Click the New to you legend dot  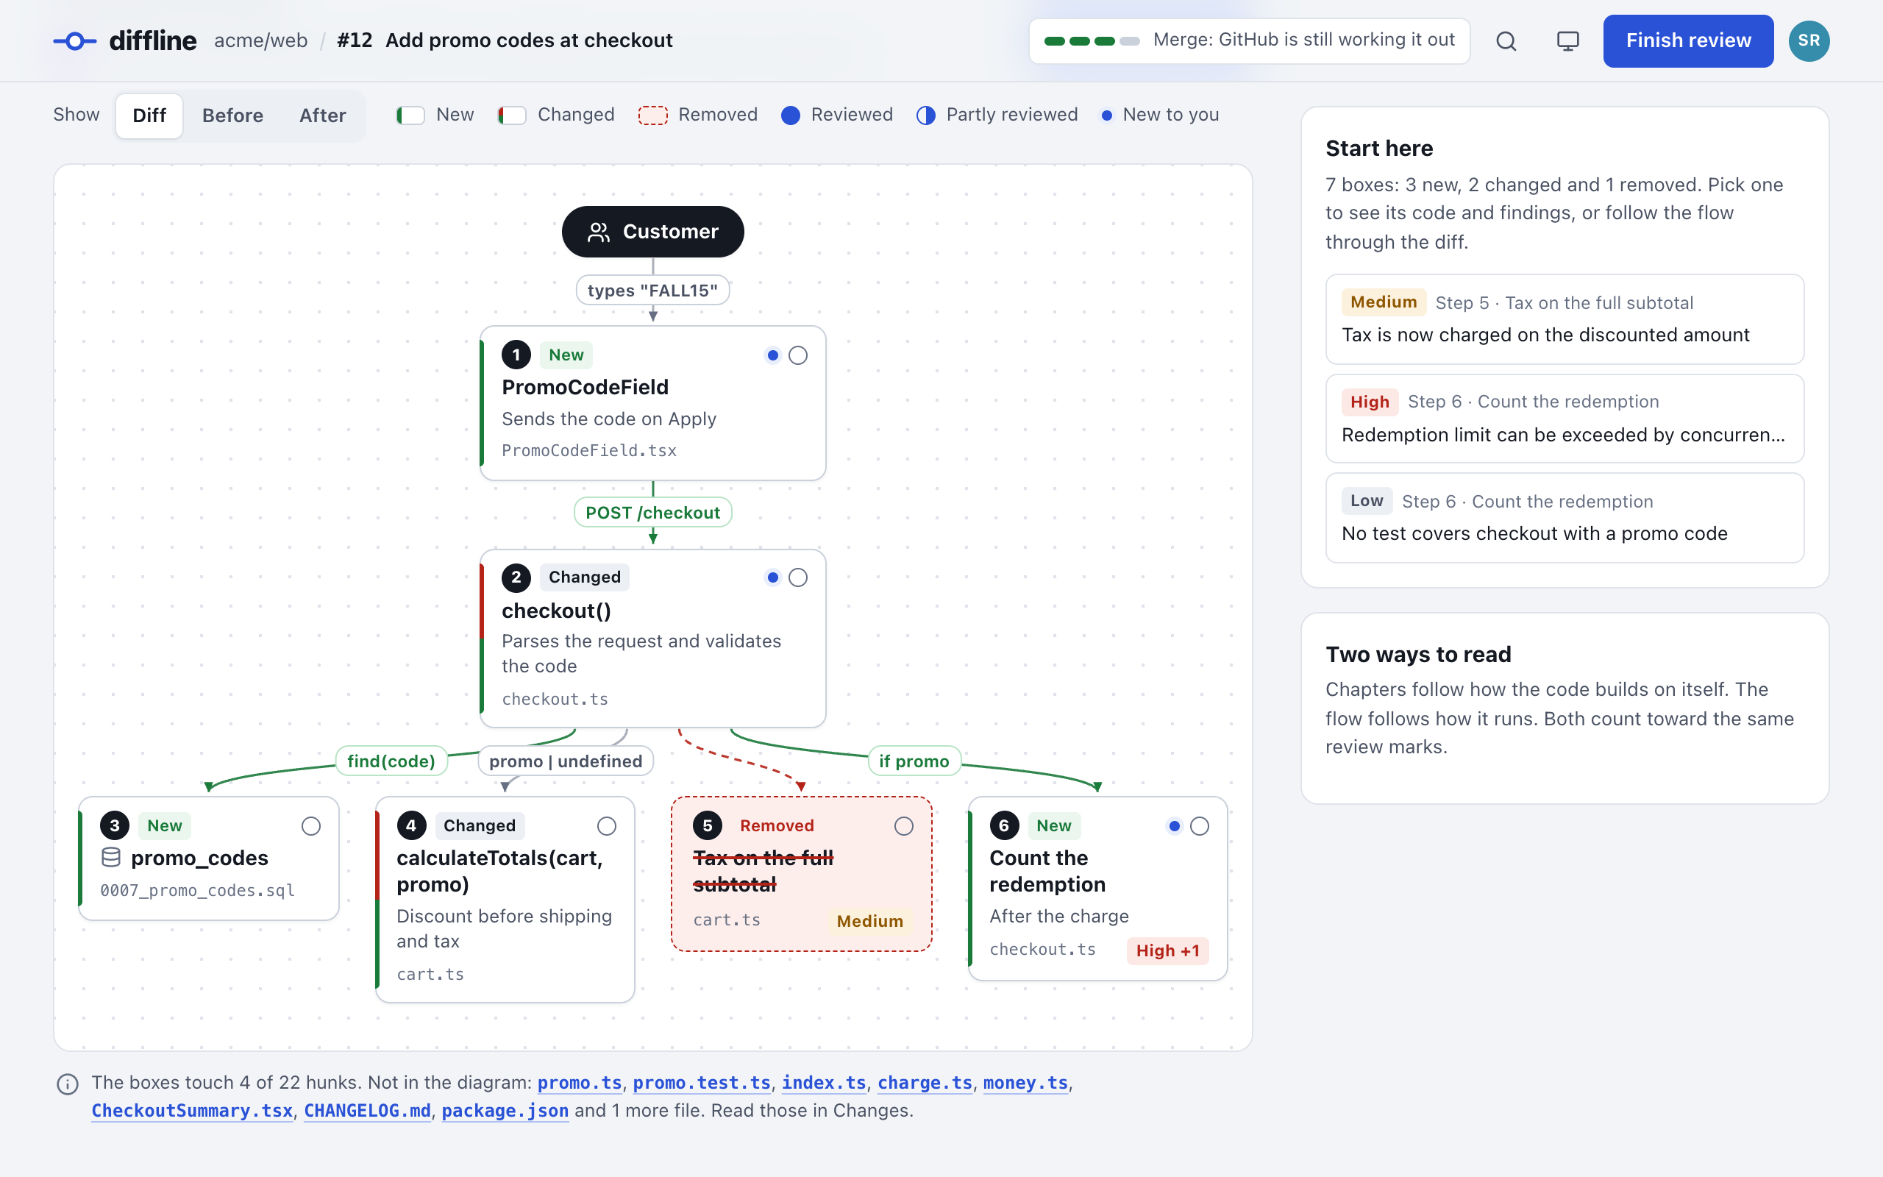click(1106, 115)
